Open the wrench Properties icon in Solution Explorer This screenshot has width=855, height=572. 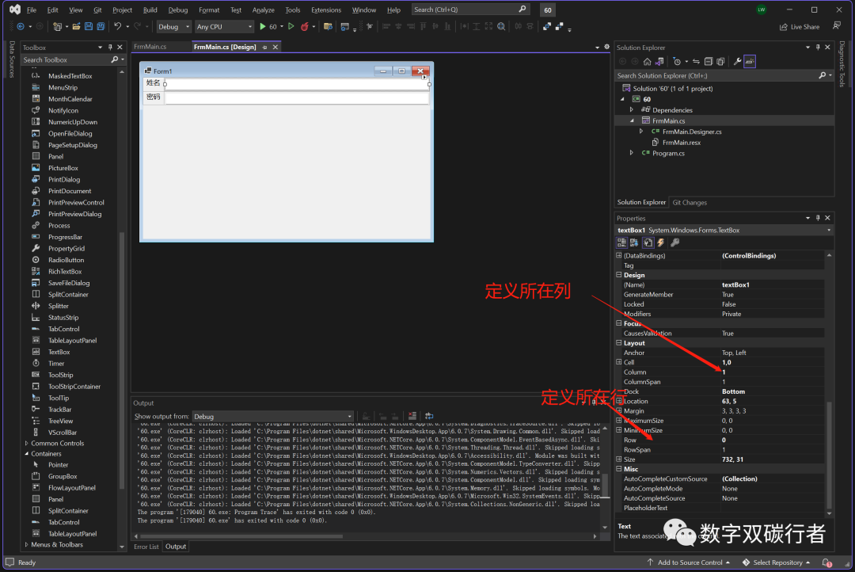(x=737, y=61)
